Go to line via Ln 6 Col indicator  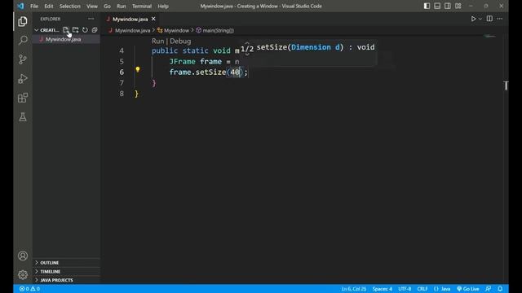[353, 289]
